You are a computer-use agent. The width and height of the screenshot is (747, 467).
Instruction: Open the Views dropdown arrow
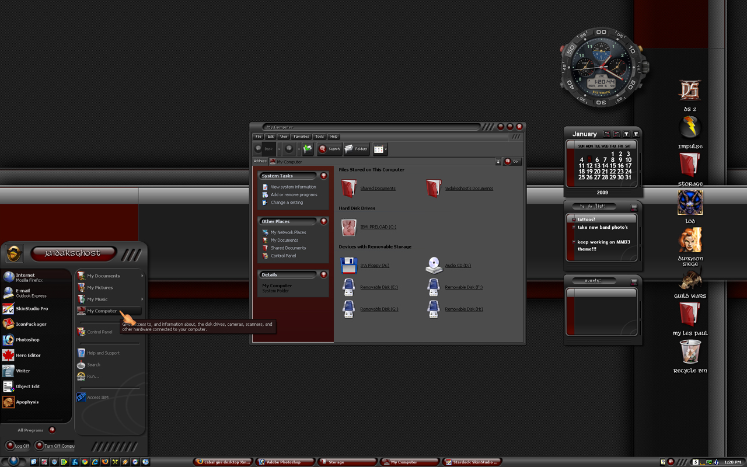[x=386, y=149]
